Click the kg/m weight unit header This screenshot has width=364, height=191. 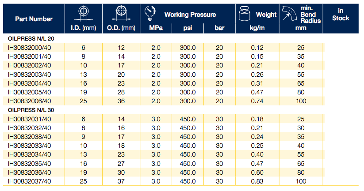tap(258, 29)
